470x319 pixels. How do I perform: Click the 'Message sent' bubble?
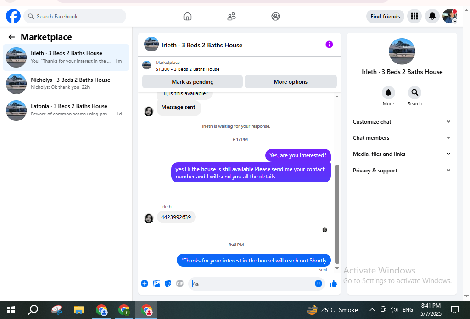[179, 107]
